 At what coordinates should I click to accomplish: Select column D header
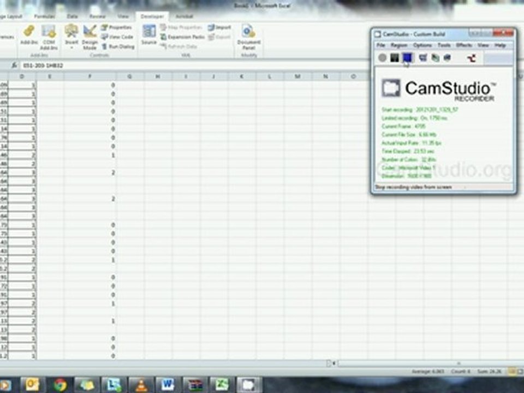[22, 76]
